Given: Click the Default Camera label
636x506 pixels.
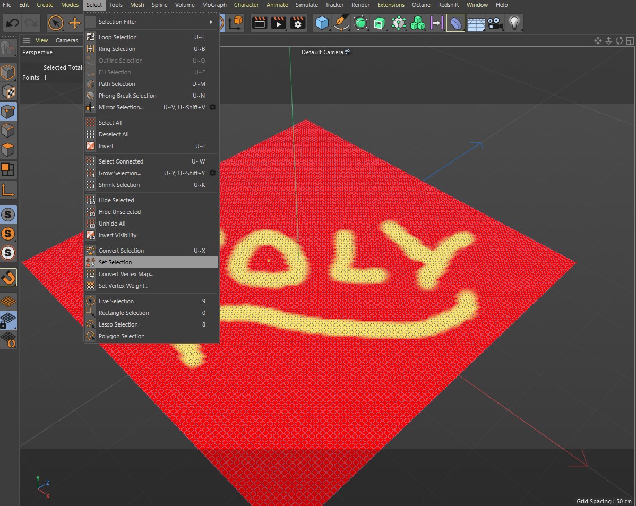Looking at the screenshot, I should coord(322,52).
